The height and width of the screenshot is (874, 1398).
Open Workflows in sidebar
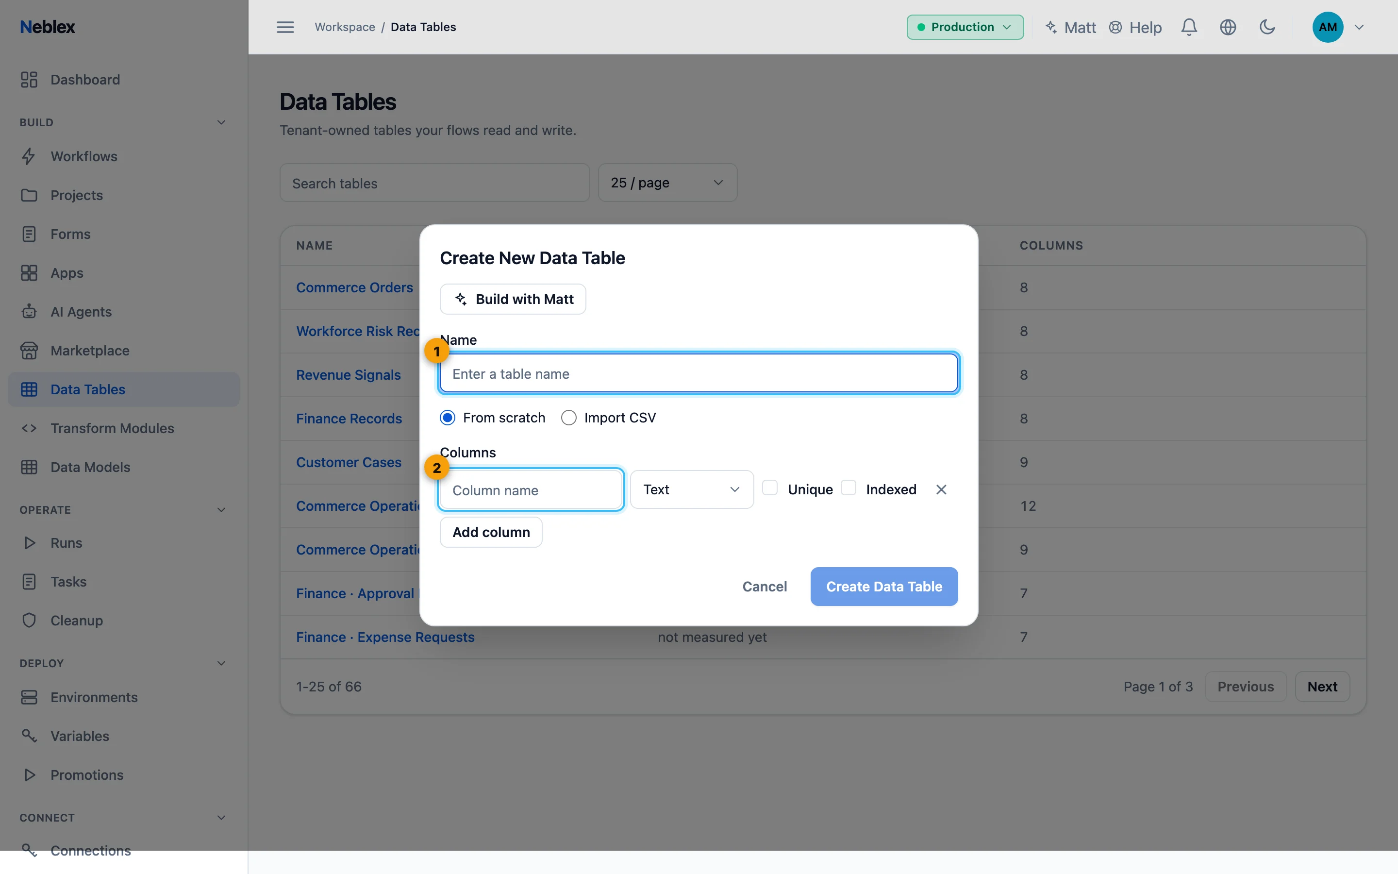[124, 157]
